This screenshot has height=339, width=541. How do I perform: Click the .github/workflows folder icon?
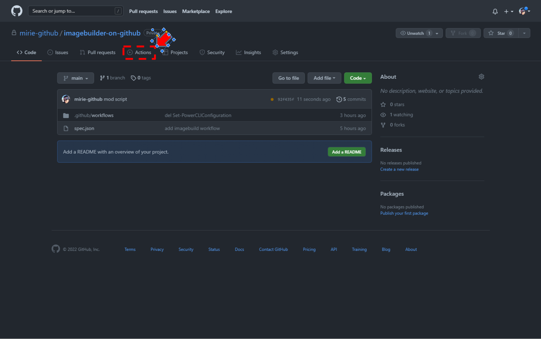tap(66, 115)
